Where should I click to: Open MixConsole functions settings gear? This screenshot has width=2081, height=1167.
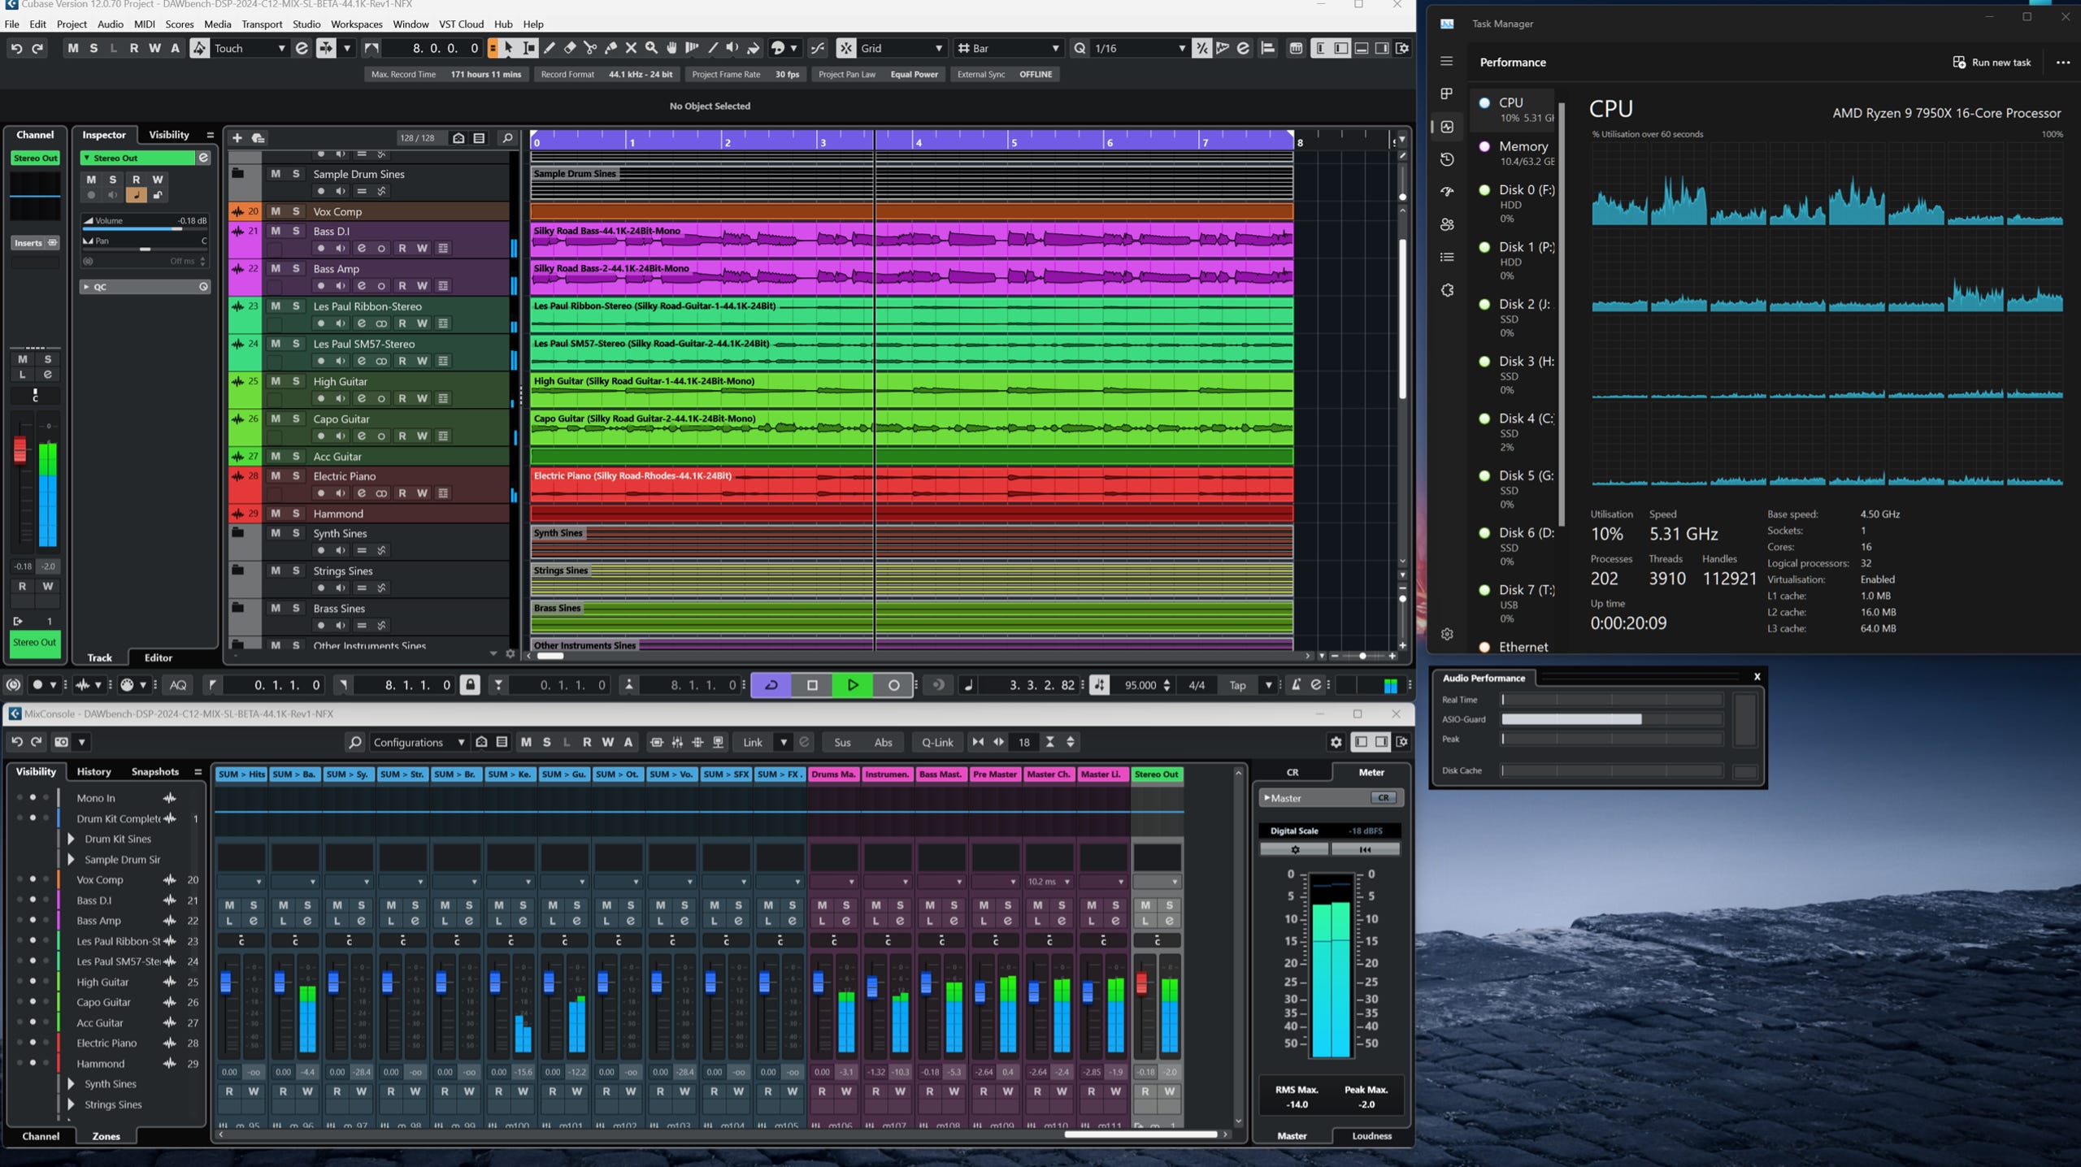coord(1336,742)
